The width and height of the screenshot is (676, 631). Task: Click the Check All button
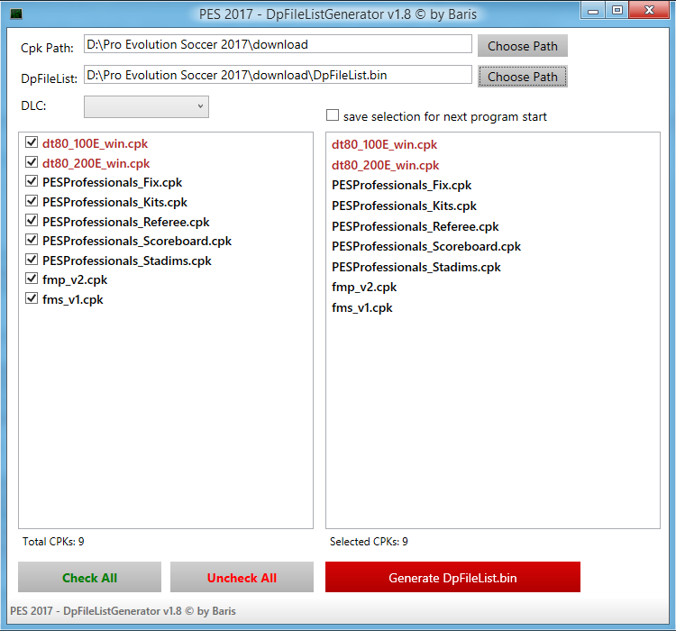pos(89,577)
